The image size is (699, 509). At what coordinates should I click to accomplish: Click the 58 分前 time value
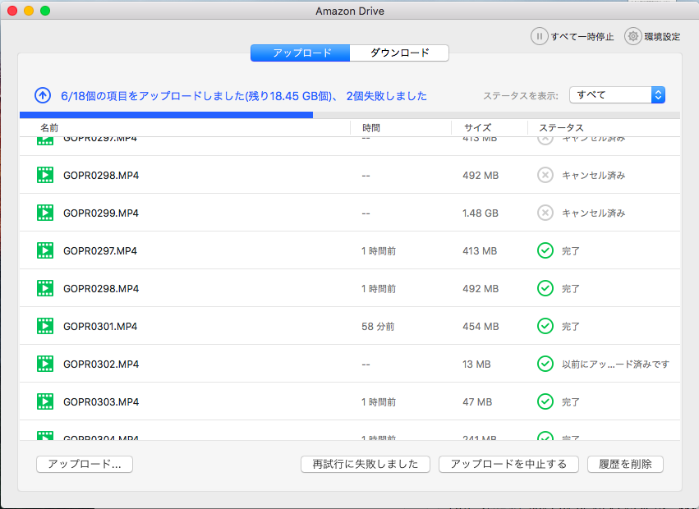tap(378, 326)
